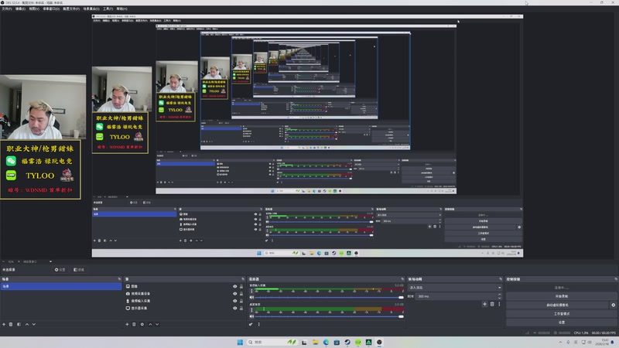Open mic audio channel three-dot options
The height and width of the screenshot is (348, 619).
pyautogui.click(x=252, y=292)
